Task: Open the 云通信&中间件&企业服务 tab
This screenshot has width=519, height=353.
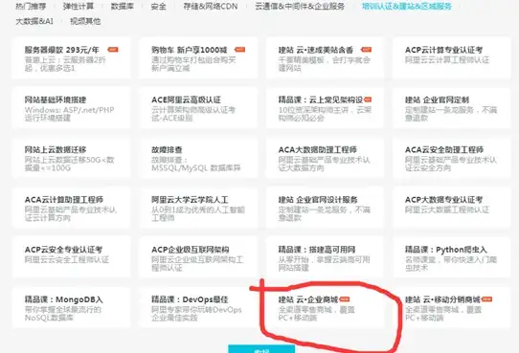Action: [x=300, y=6]
